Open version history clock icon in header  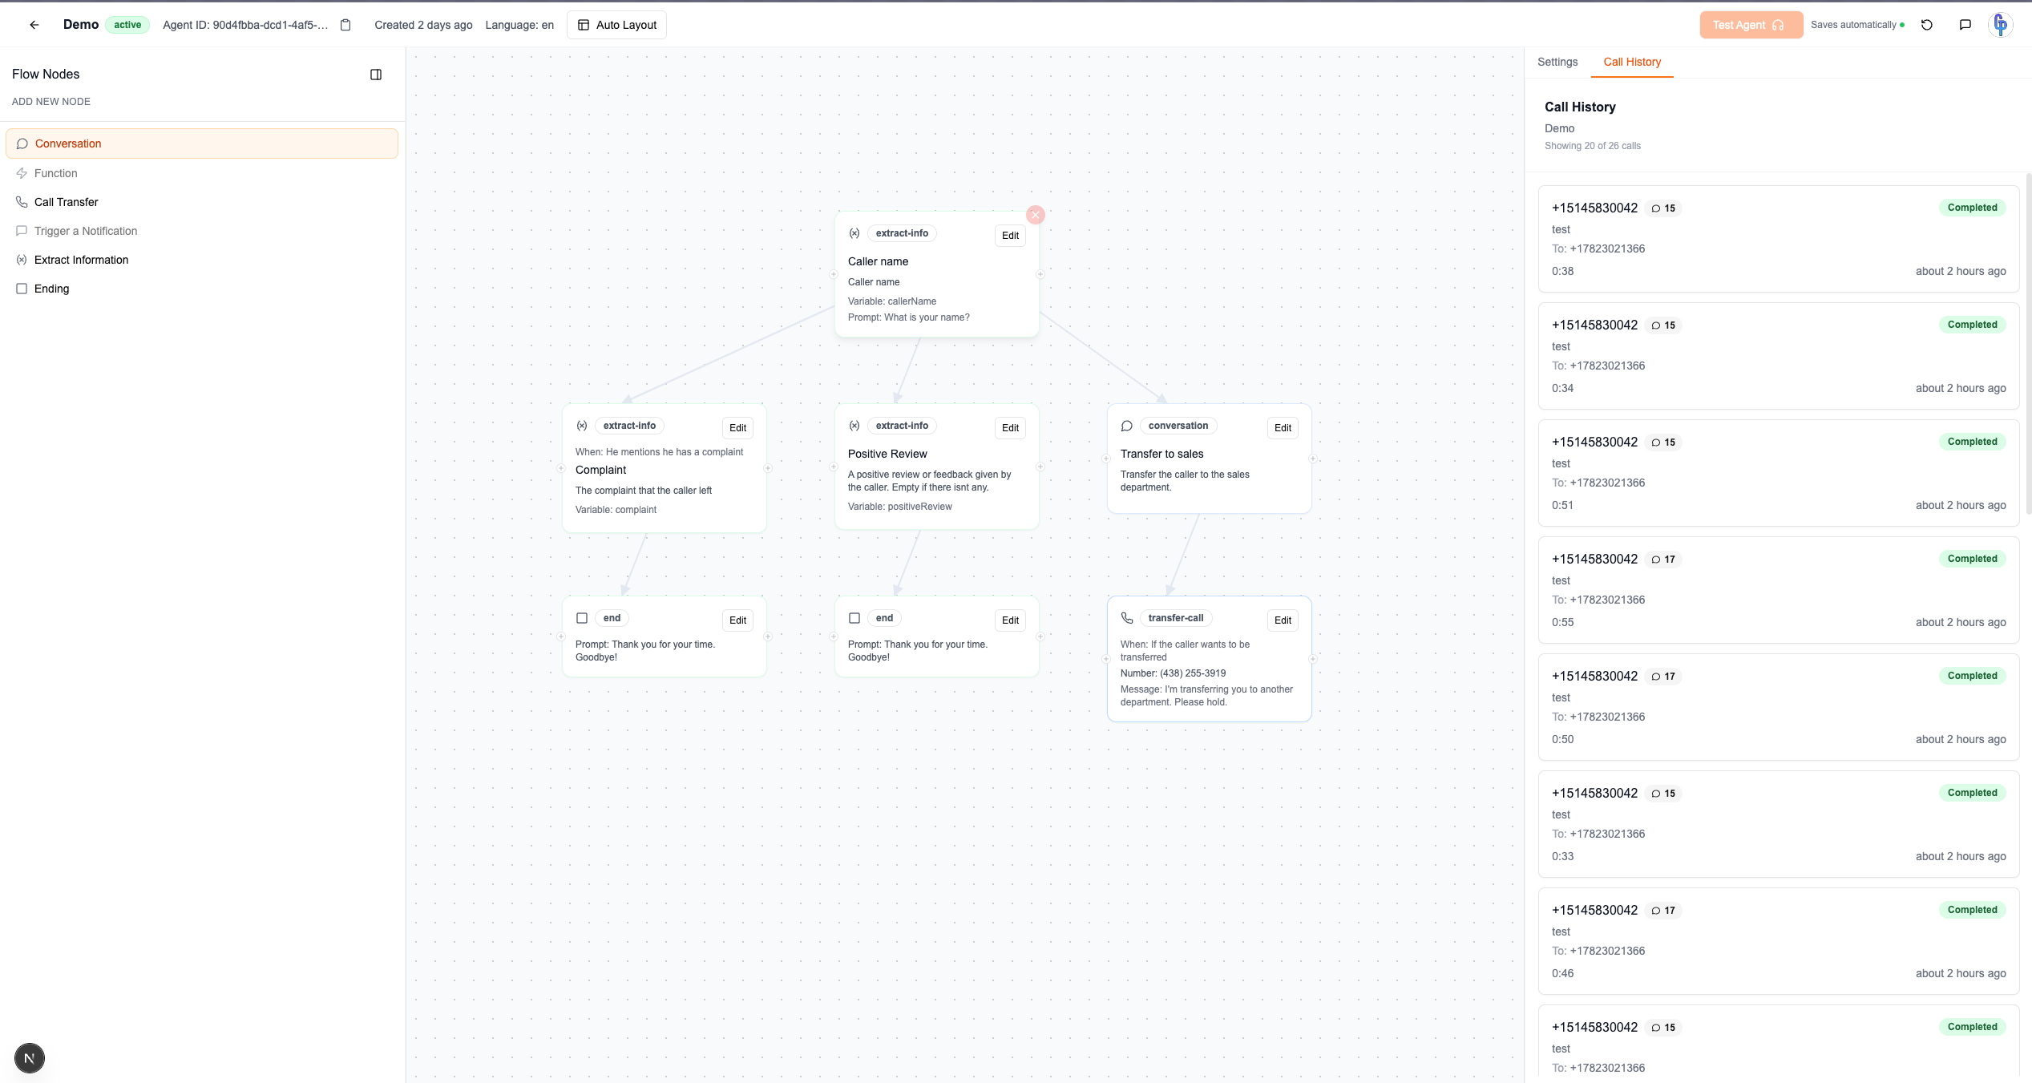click(1927, 25)
